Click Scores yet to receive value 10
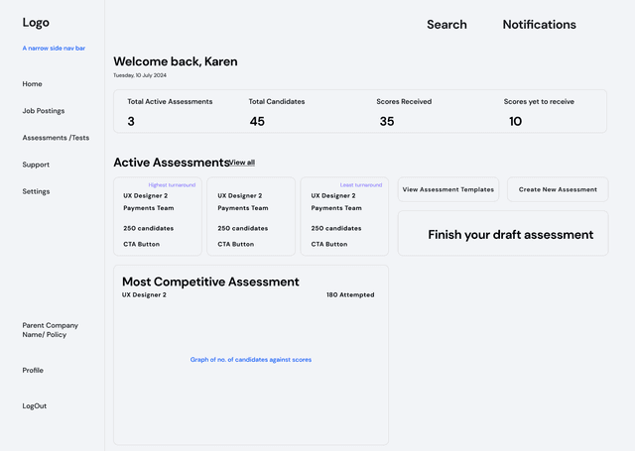Screen dimensions: 635x451 [515, 121]
